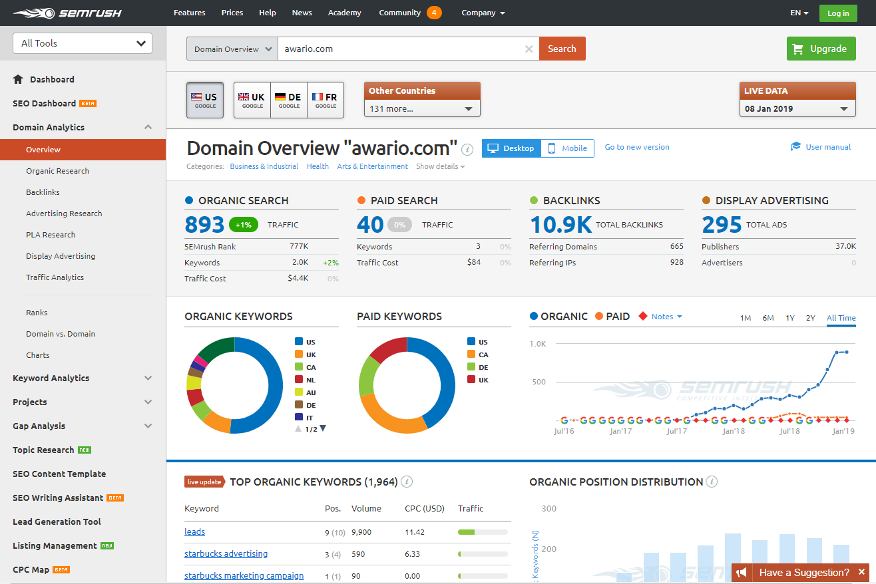Click the orange Search button
The height and width of the screenshot is (584, 876).
(x=562, y=49)
